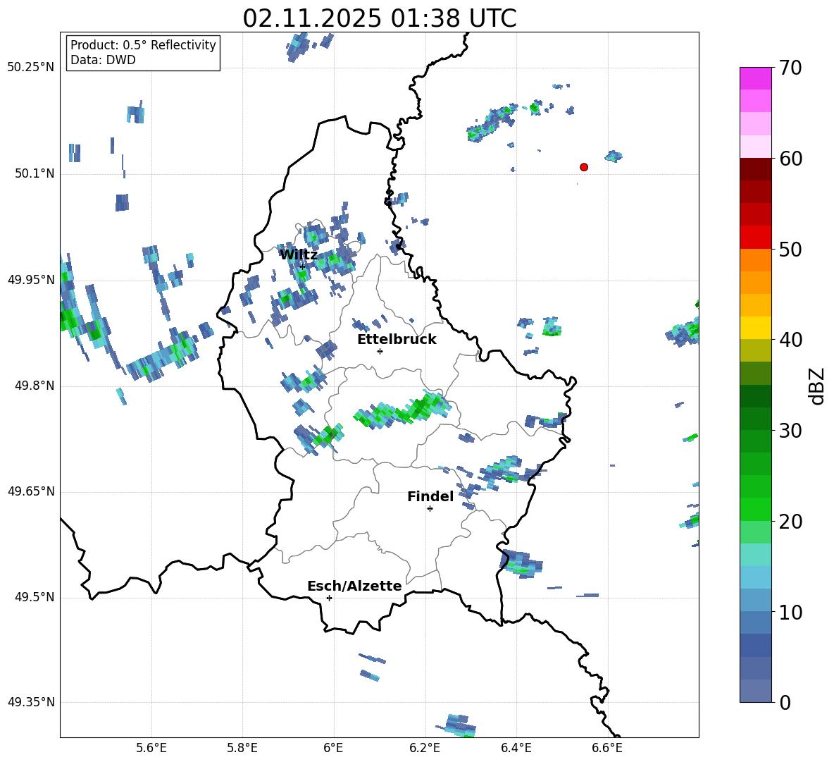This screenshot has height=762, width=834.
Task: Select the Wiltz city label
Action: pyautogui.click(x=298, y=254)
